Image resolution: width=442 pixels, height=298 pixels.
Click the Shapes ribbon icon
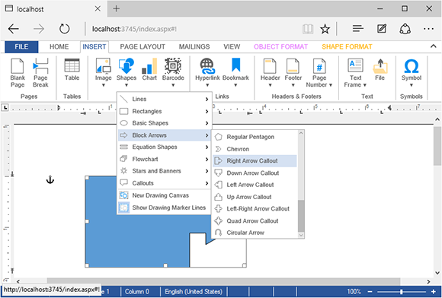pos(127,72)
